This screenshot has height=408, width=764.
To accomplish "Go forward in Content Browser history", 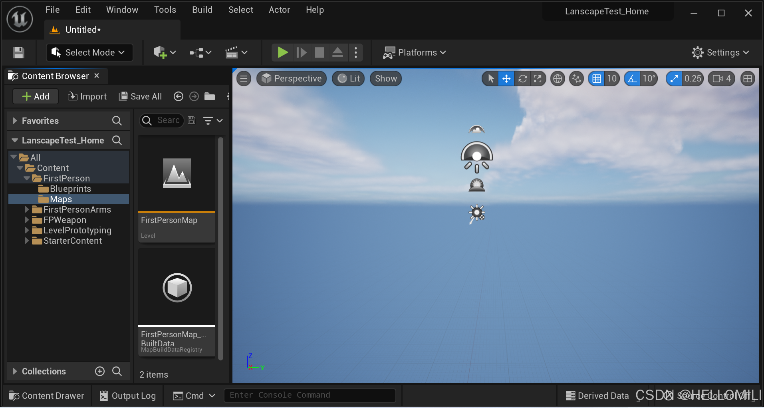I will click(194, 96).
